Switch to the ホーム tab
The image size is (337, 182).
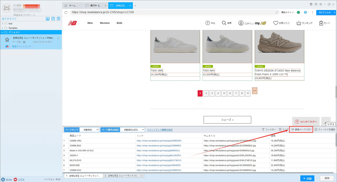pos(73,6)
